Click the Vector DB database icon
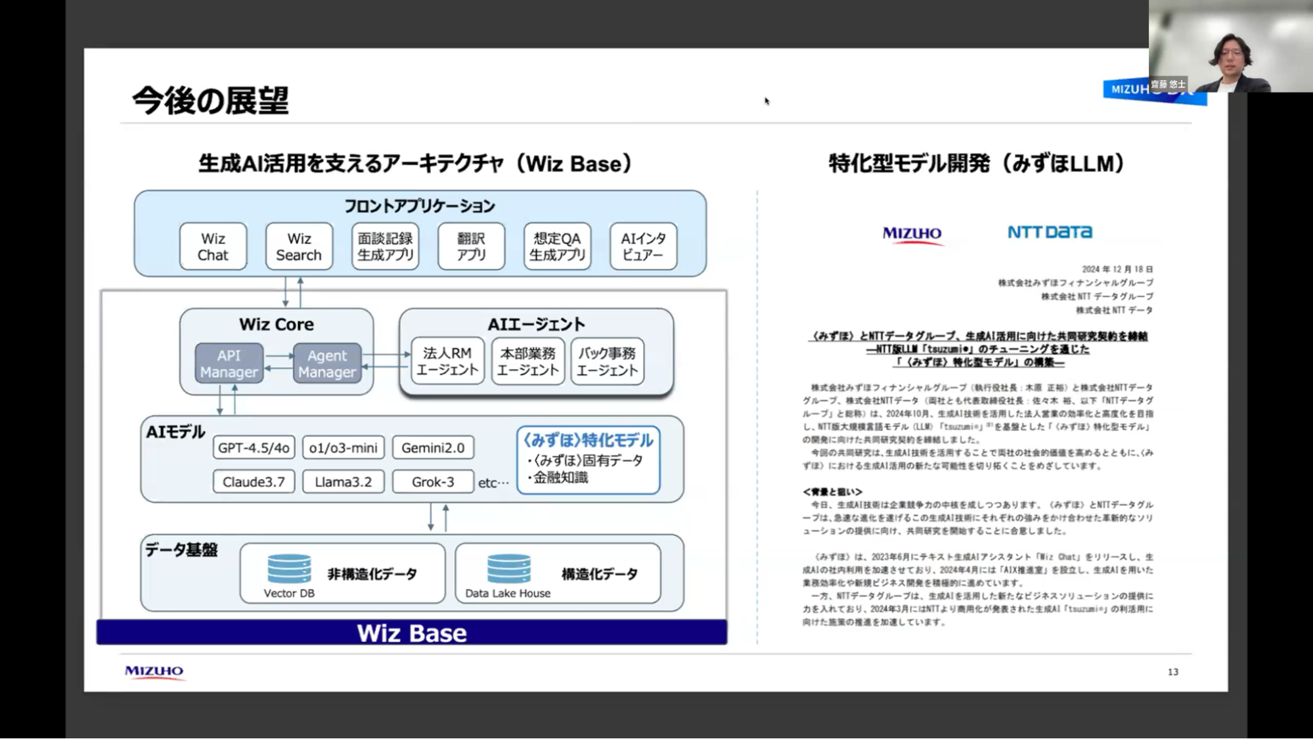 [x=289, y=569]
